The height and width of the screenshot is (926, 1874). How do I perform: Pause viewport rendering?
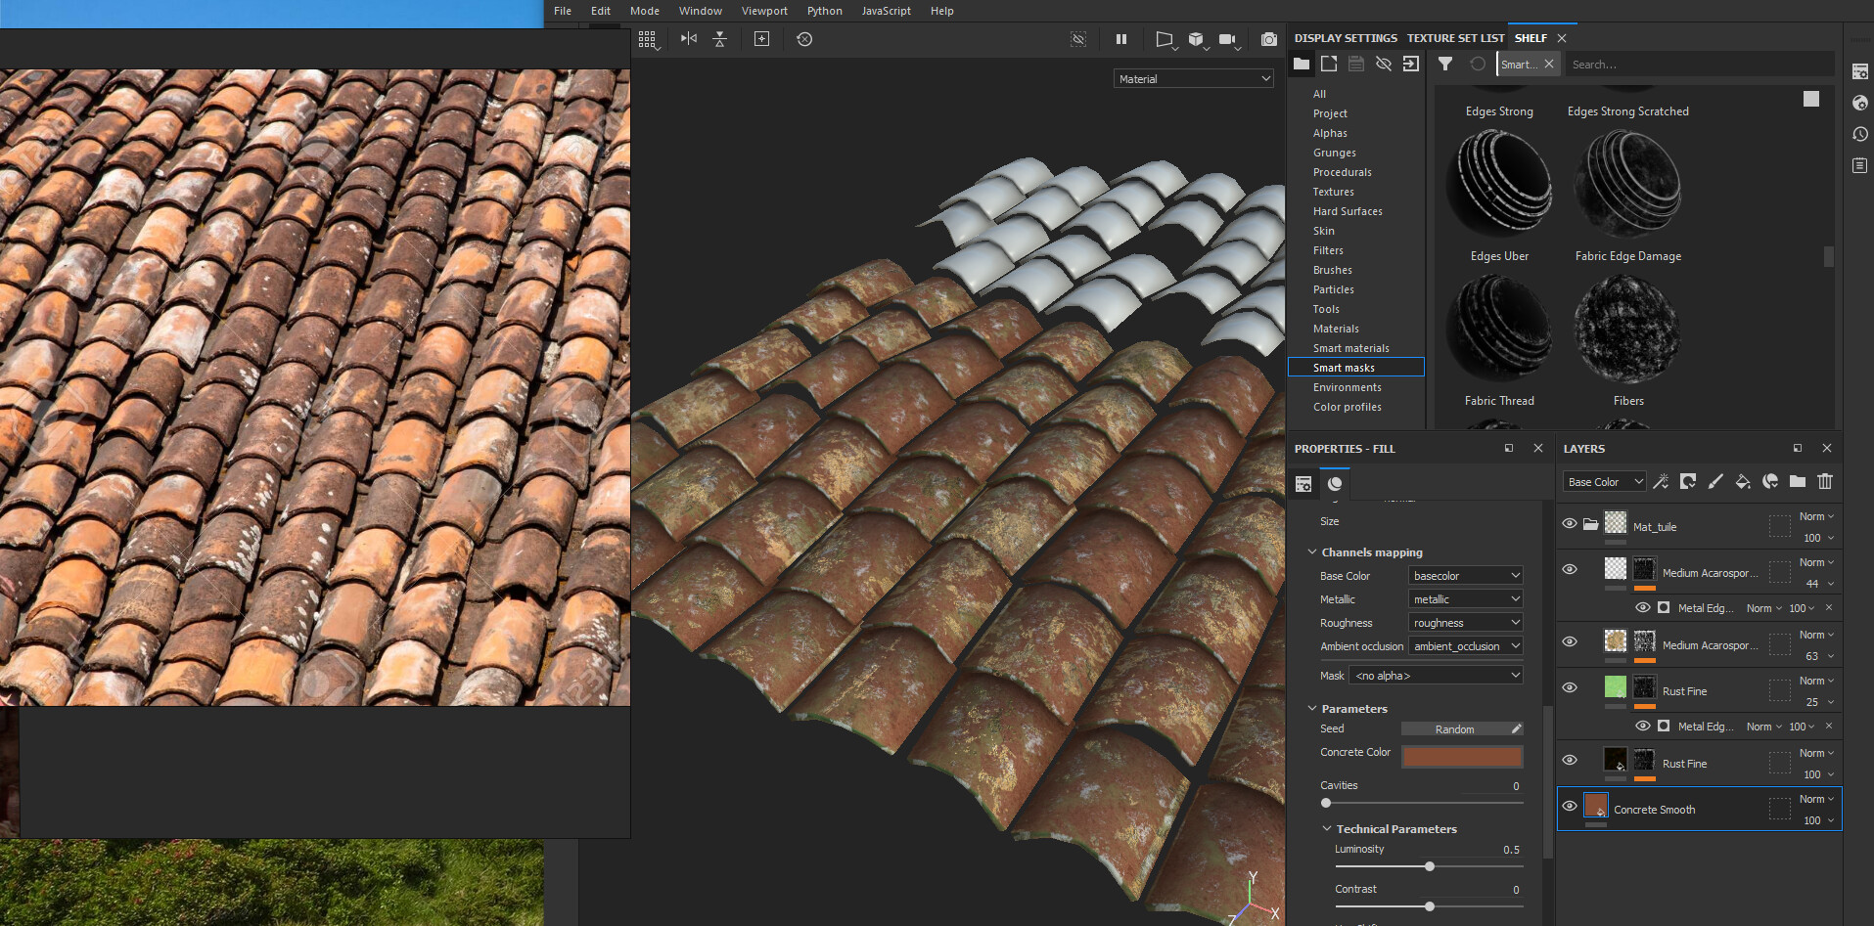(1121, 39)
